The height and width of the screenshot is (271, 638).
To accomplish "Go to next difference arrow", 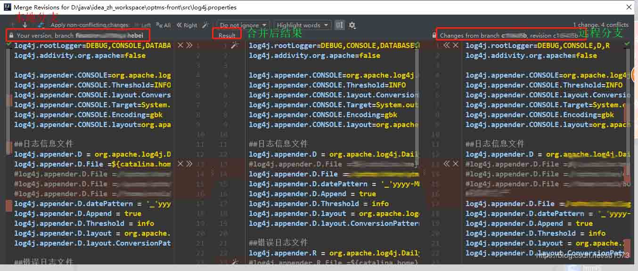I will pos(25,25).
